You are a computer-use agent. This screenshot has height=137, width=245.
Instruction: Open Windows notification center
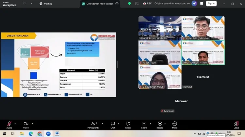(239, 133)
